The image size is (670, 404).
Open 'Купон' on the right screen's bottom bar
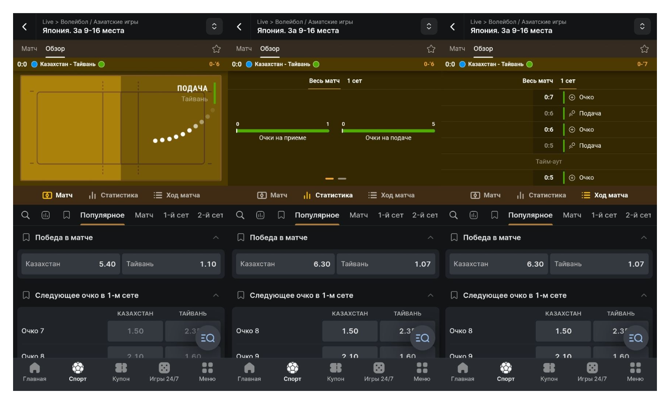(x=549, y=372)
